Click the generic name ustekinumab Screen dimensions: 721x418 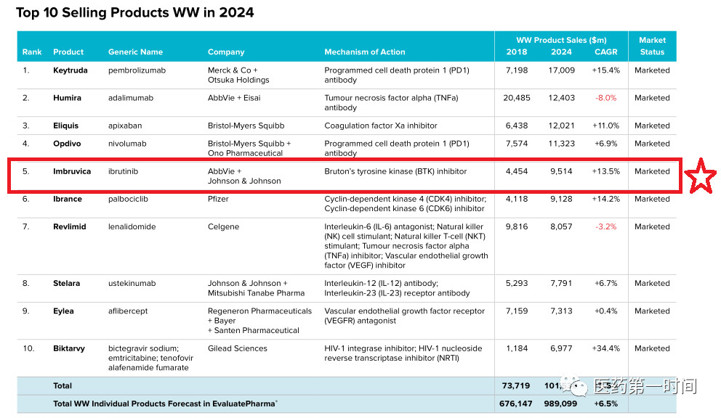click(132, 284)
